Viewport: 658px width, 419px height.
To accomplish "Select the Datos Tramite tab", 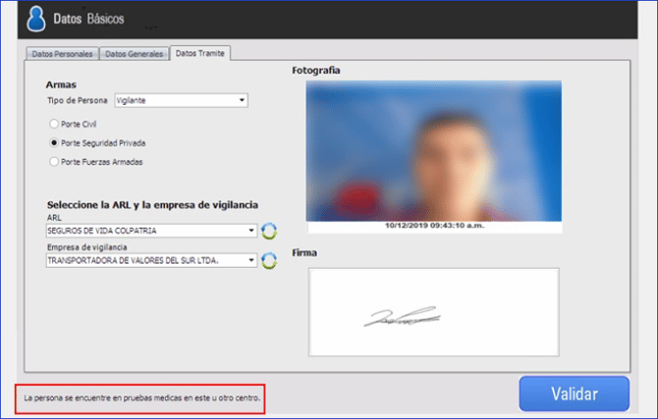I will tap(200, 53).
